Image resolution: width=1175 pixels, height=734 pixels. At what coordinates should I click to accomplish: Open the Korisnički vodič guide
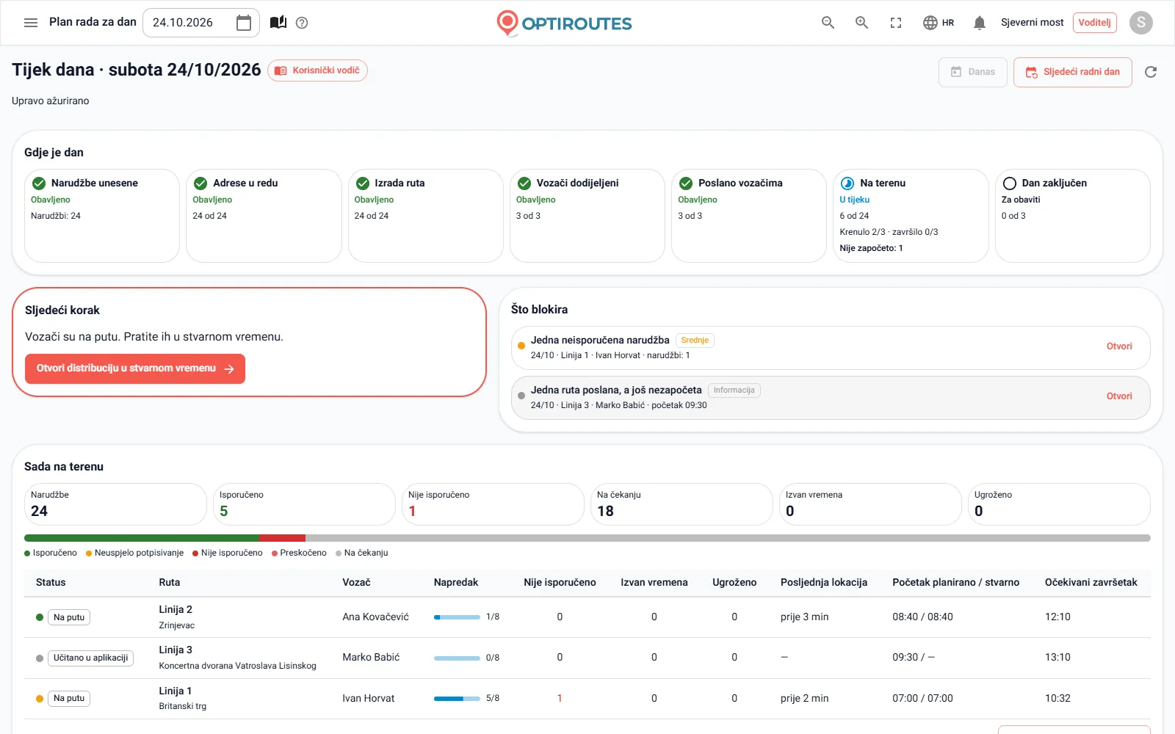(317, 70)
